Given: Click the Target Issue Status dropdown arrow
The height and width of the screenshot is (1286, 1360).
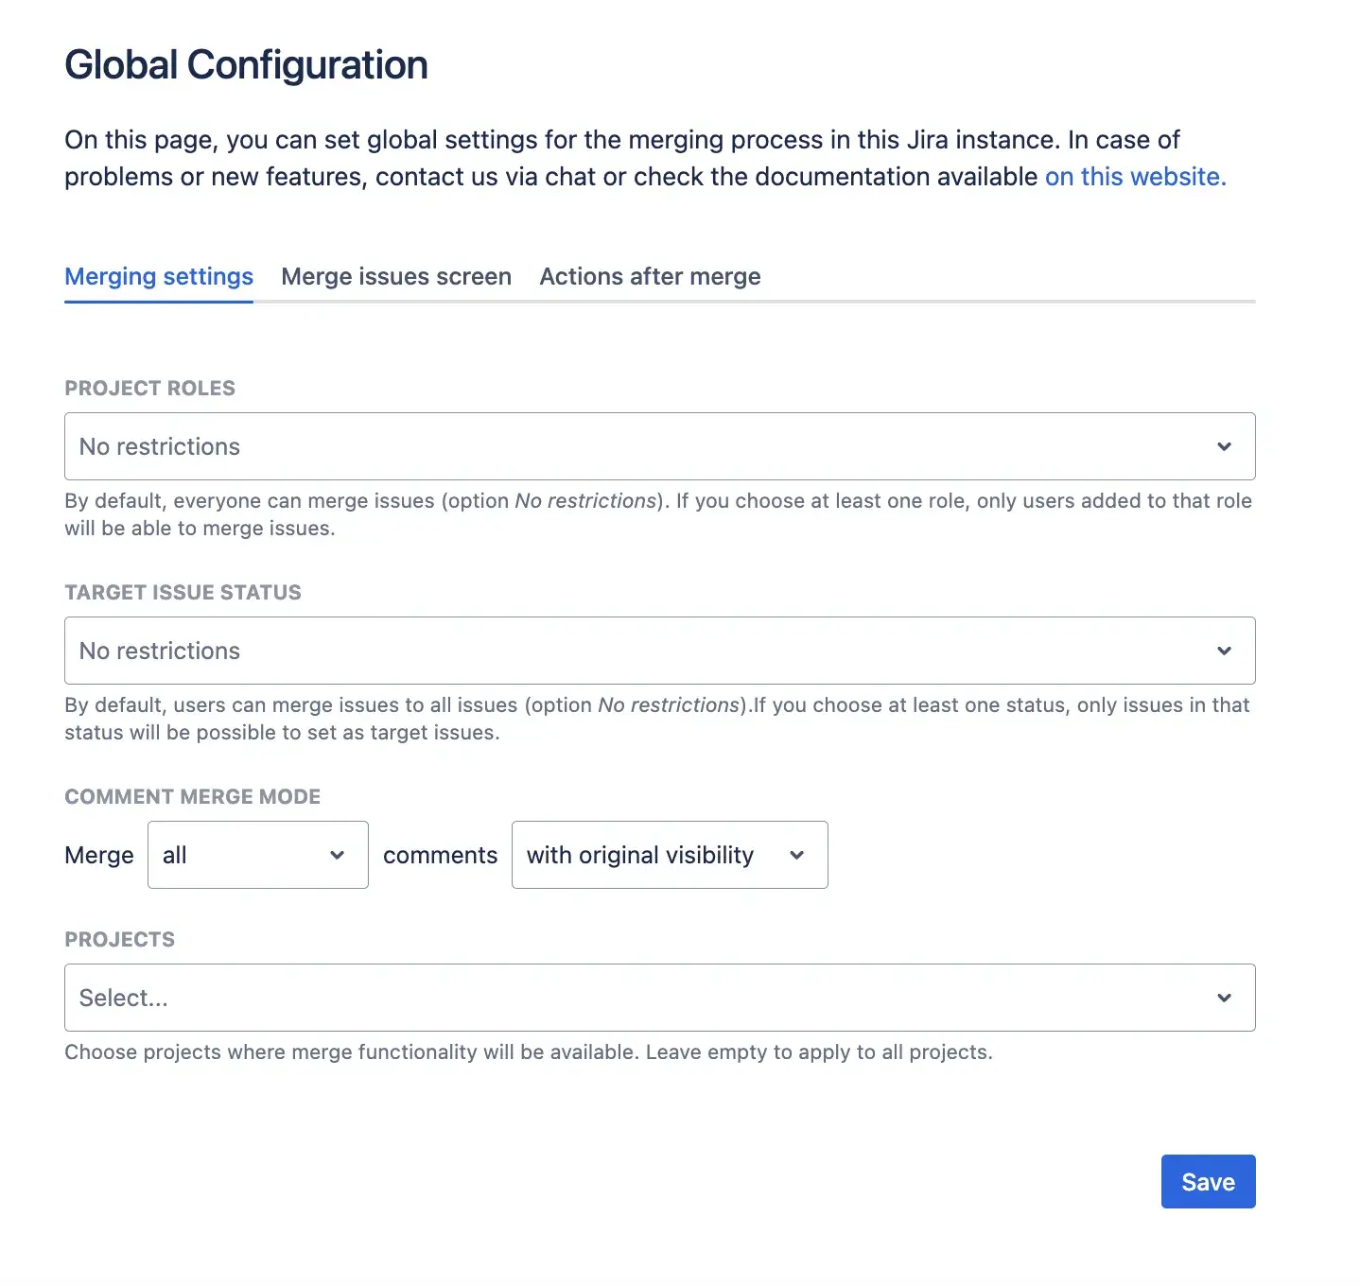Looking at the screenshot, I should [1225, 651].
